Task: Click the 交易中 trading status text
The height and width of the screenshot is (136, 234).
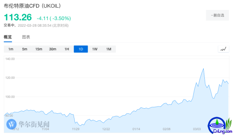Action: pos(9,26)
